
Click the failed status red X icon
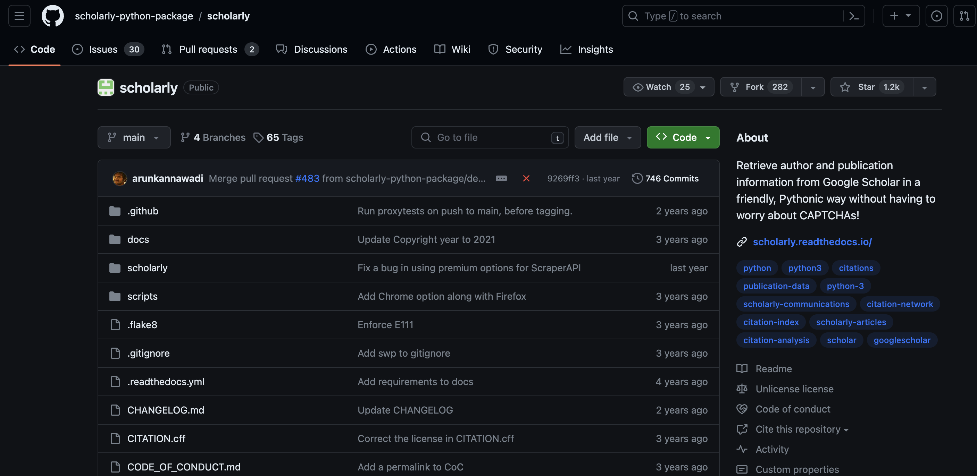tap(526, 178)
